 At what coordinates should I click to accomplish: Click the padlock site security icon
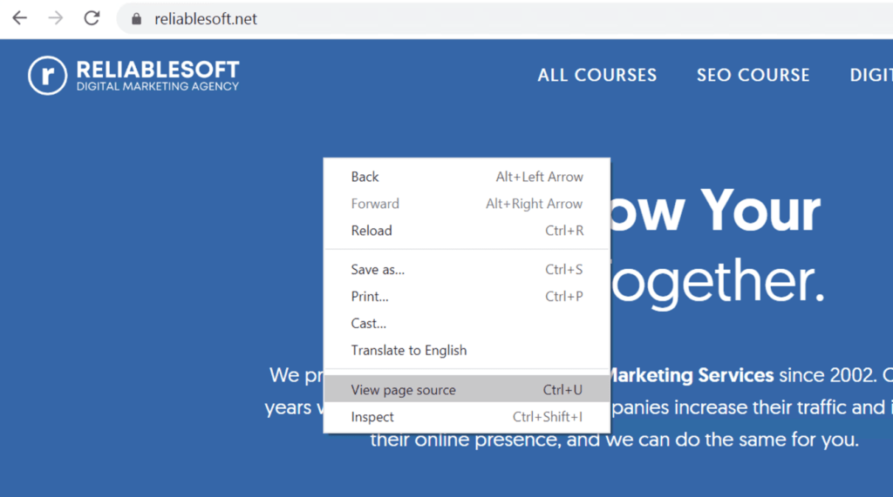tap(135, 19)
